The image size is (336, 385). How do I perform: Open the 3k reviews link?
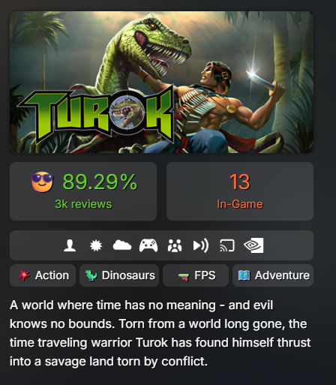click(83, 204)
